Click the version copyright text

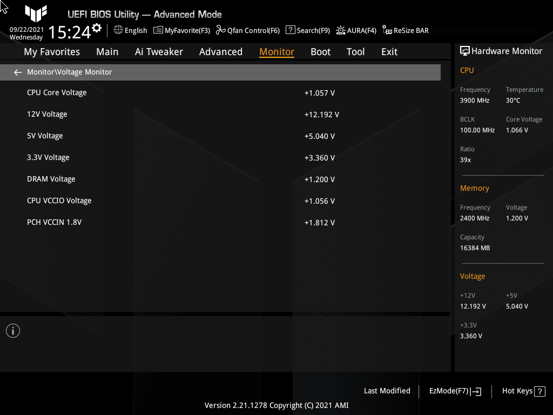pos(276,405)
